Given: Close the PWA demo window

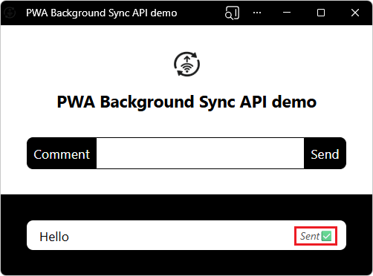Looking at the screenshot, I should pos(355,13).
